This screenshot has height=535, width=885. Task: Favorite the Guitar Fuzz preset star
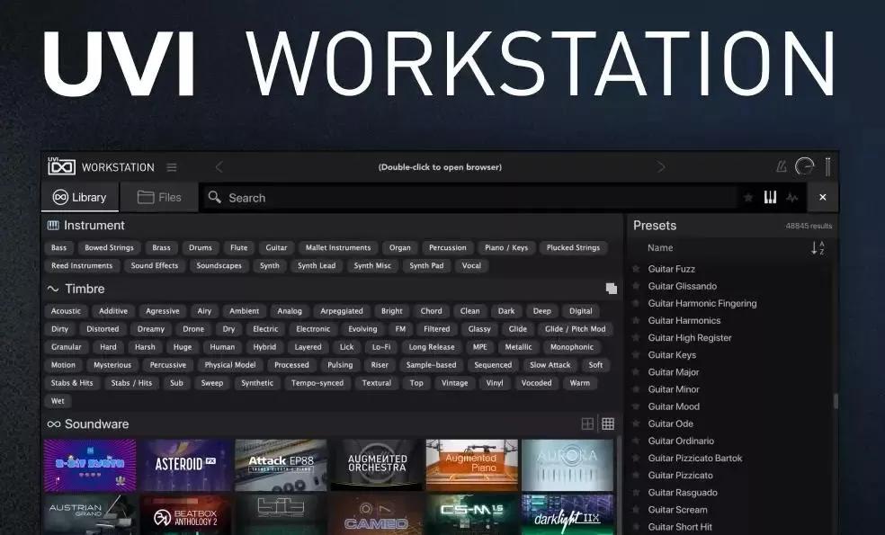pyautogui.click(x=636, y=269)
